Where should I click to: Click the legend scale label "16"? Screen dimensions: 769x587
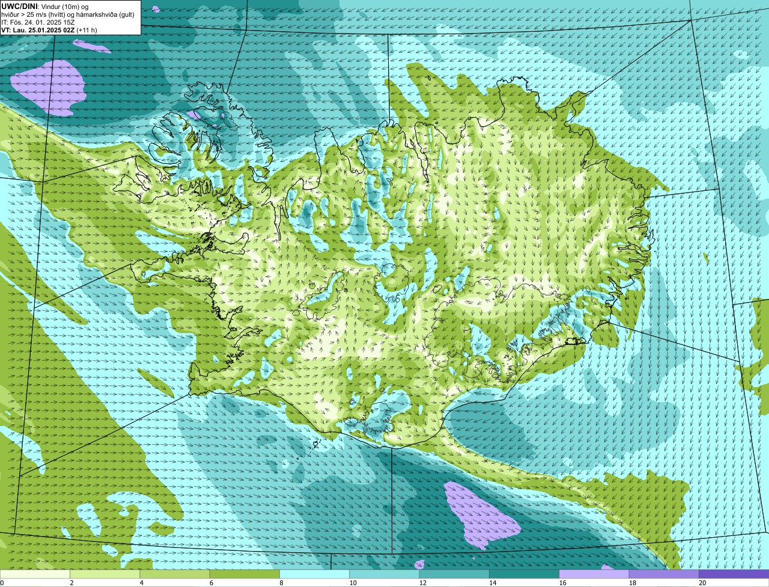click(563, 583)
